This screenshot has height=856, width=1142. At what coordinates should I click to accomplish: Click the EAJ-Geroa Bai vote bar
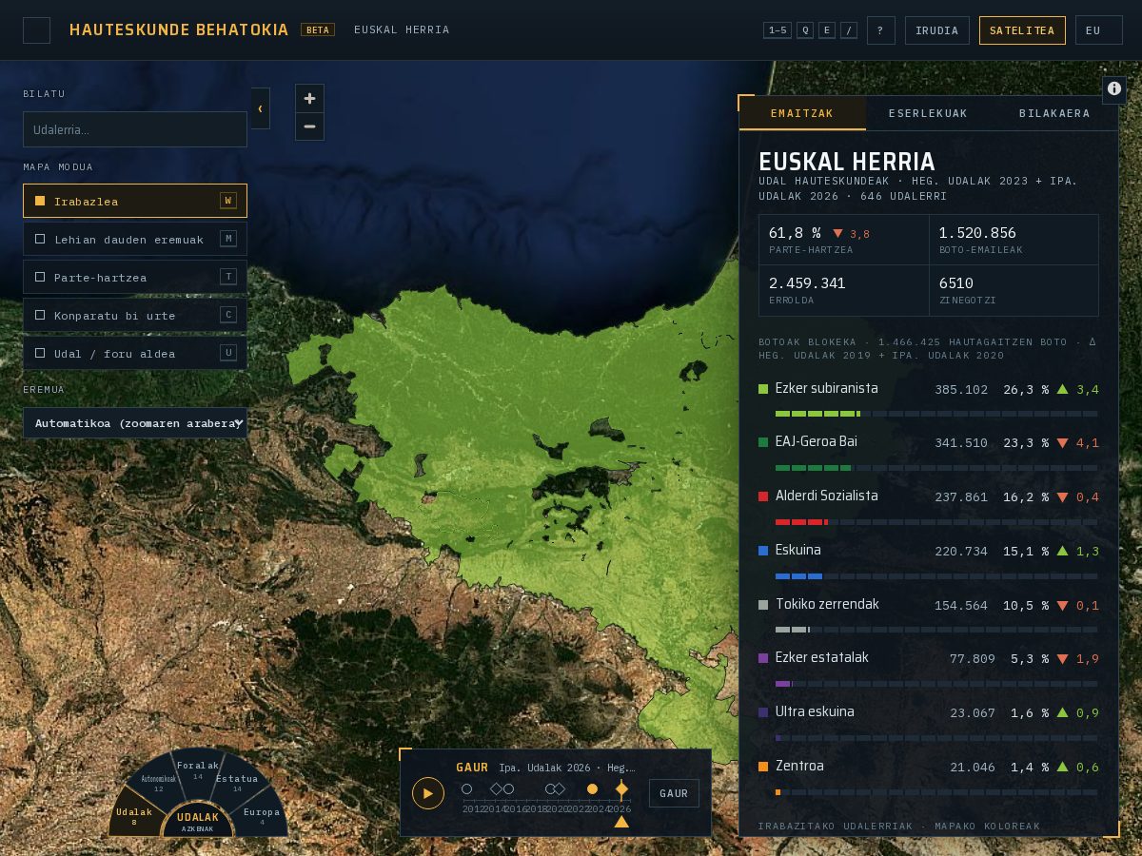936,468
